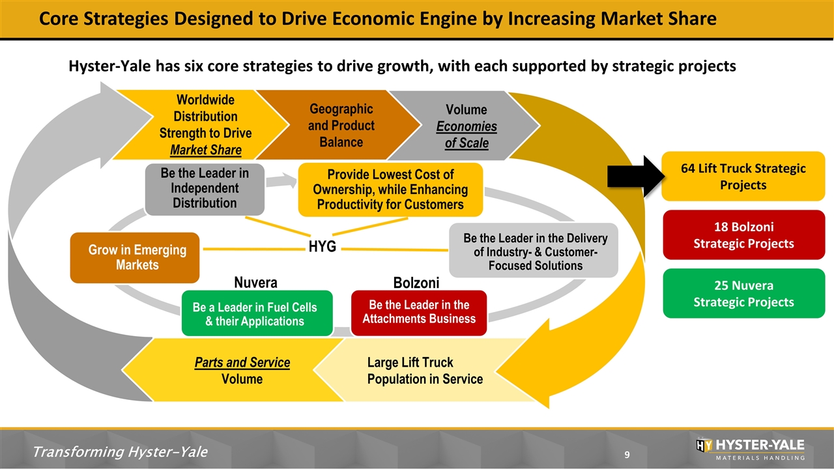Select the 'Provide Lowest Cost of Ownership' box
The height and width of the screenshot is (469, 834).
(390, 190)
